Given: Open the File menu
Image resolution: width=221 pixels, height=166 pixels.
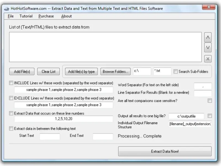Looking at the screenshot, I should [x=11, y=16].
